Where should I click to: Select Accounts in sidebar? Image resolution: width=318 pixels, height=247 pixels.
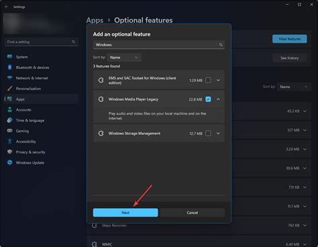(42, 109)
